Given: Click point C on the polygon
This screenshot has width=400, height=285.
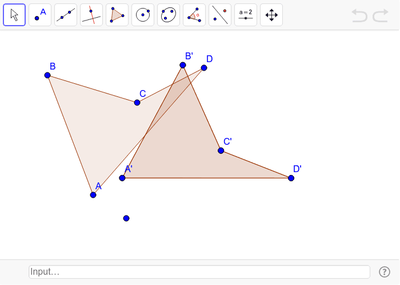Looking at the screenshot, I should coord(137,103).
